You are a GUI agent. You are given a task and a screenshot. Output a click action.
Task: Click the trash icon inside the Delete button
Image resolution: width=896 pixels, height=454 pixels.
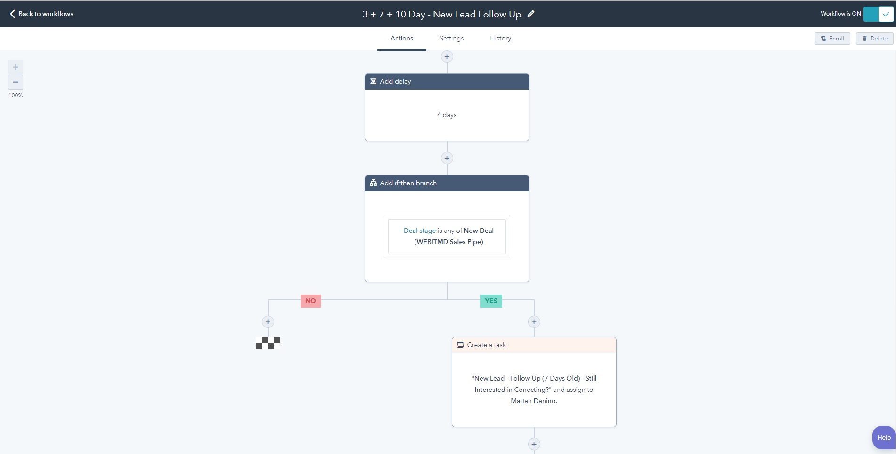pyautogui.click(x=865, y=38)
